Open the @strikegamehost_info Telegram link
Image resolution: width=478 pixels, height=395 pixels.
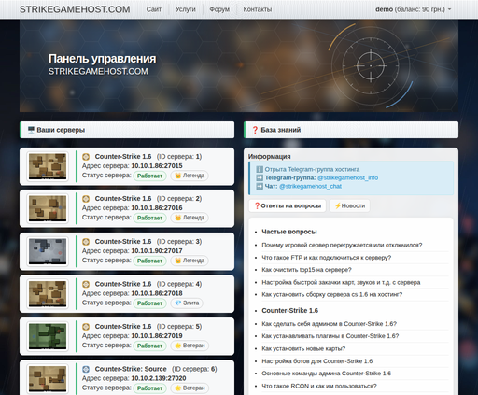pos(347,177)
